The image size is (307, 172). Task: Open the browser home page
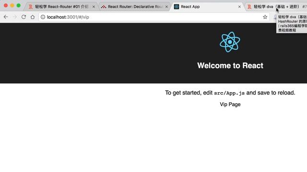point(33,17)
